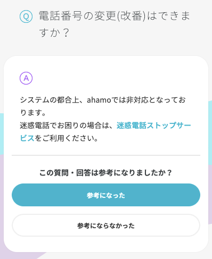Click the word ahamo in the answer

[99, 100]
